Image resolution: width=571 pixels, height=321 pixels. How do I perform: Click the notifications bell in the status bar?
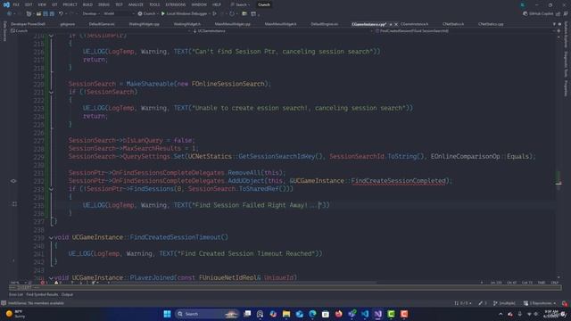tap(565, 303)
